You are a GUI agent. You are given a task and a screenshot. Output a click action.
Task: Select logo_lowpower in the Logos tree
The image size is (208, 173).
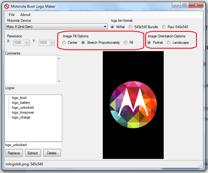coord(23,112)
